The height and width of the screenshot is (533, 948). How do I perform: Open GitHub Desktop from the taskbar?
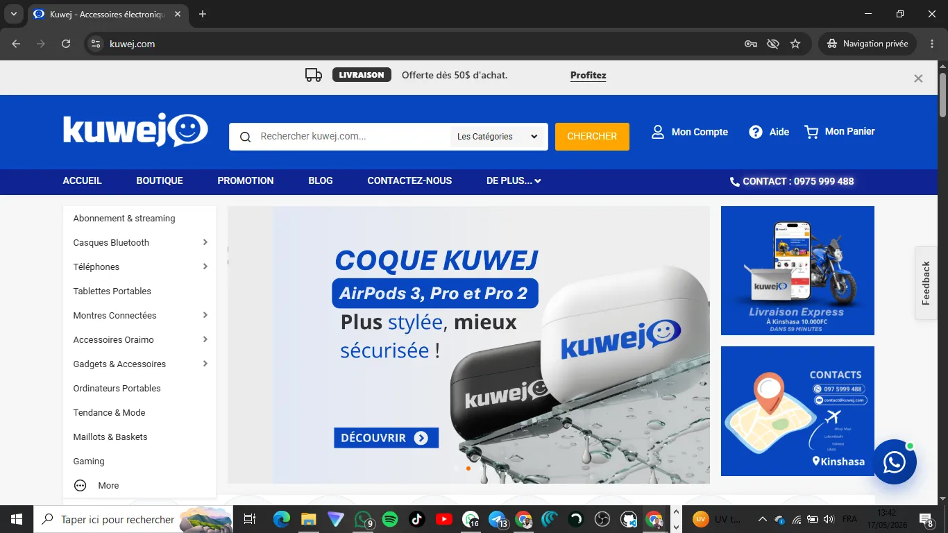[629, 519]
